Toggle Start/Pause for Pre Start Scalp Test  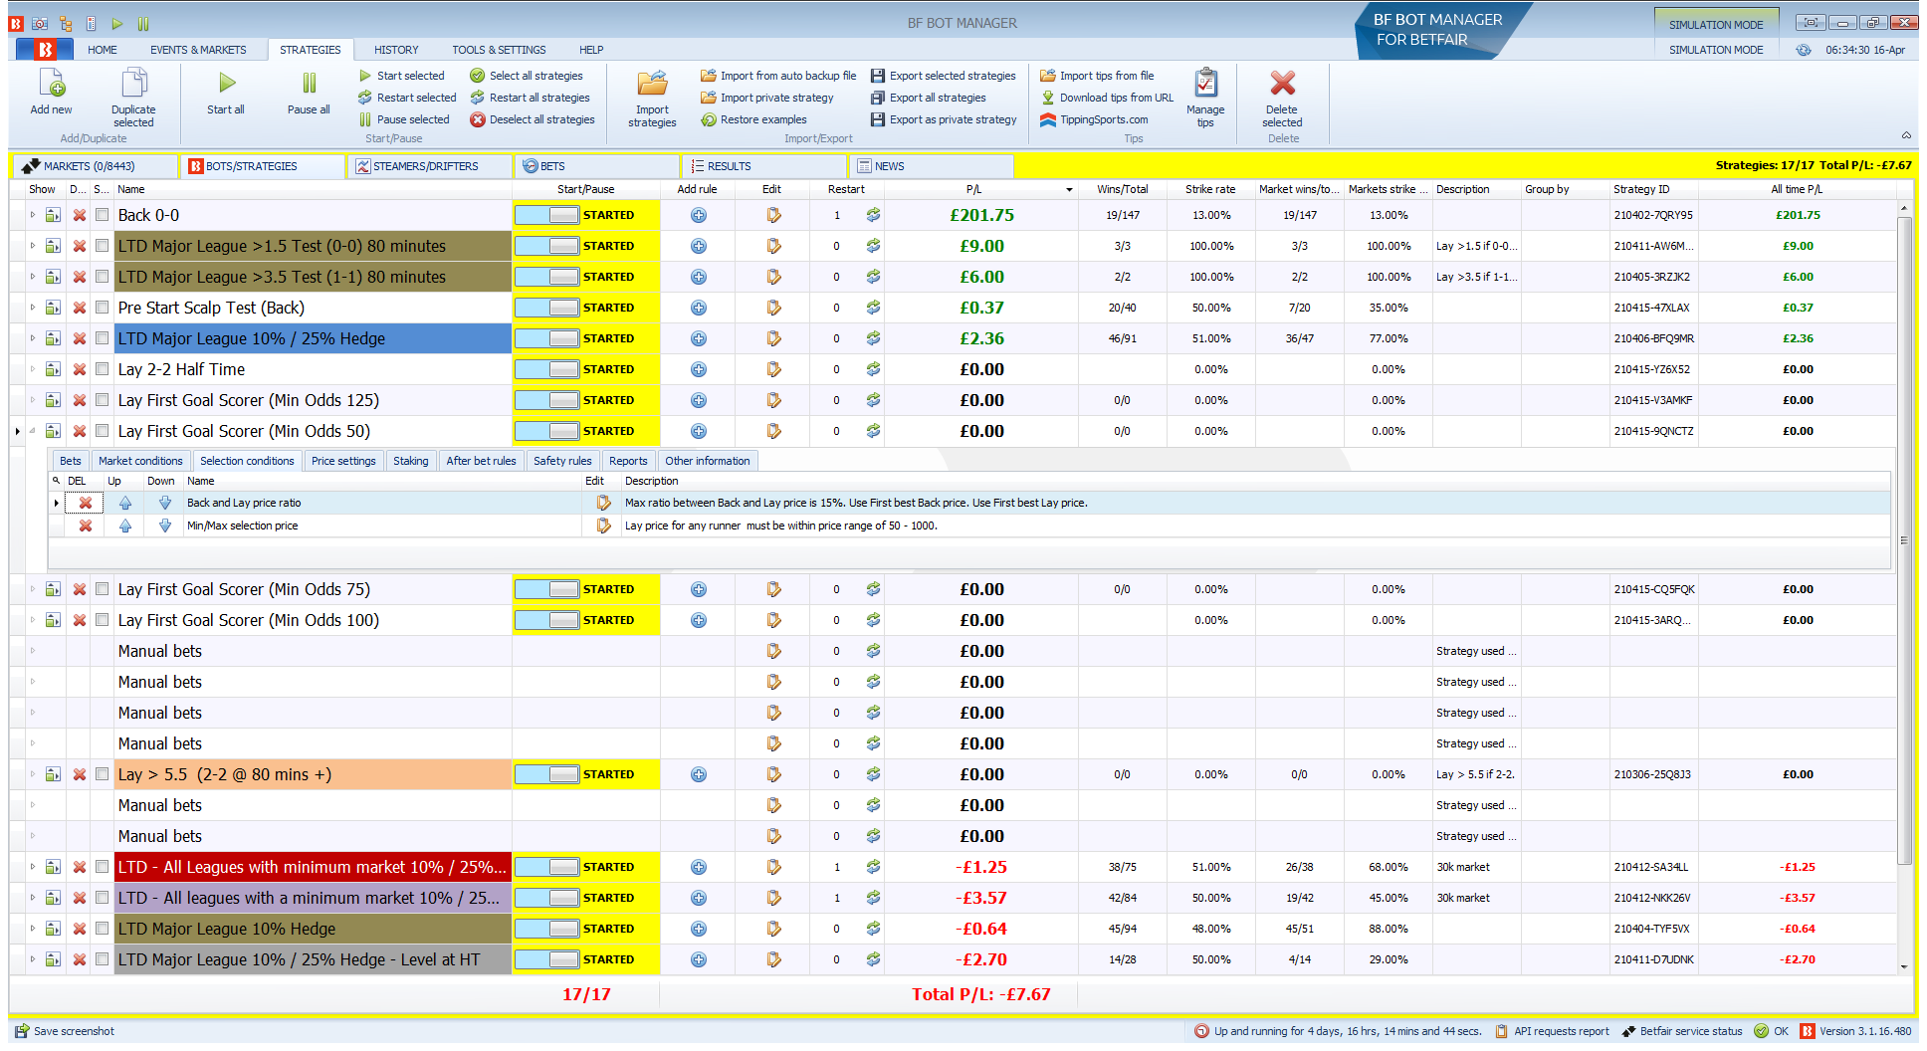pos(546,308)
